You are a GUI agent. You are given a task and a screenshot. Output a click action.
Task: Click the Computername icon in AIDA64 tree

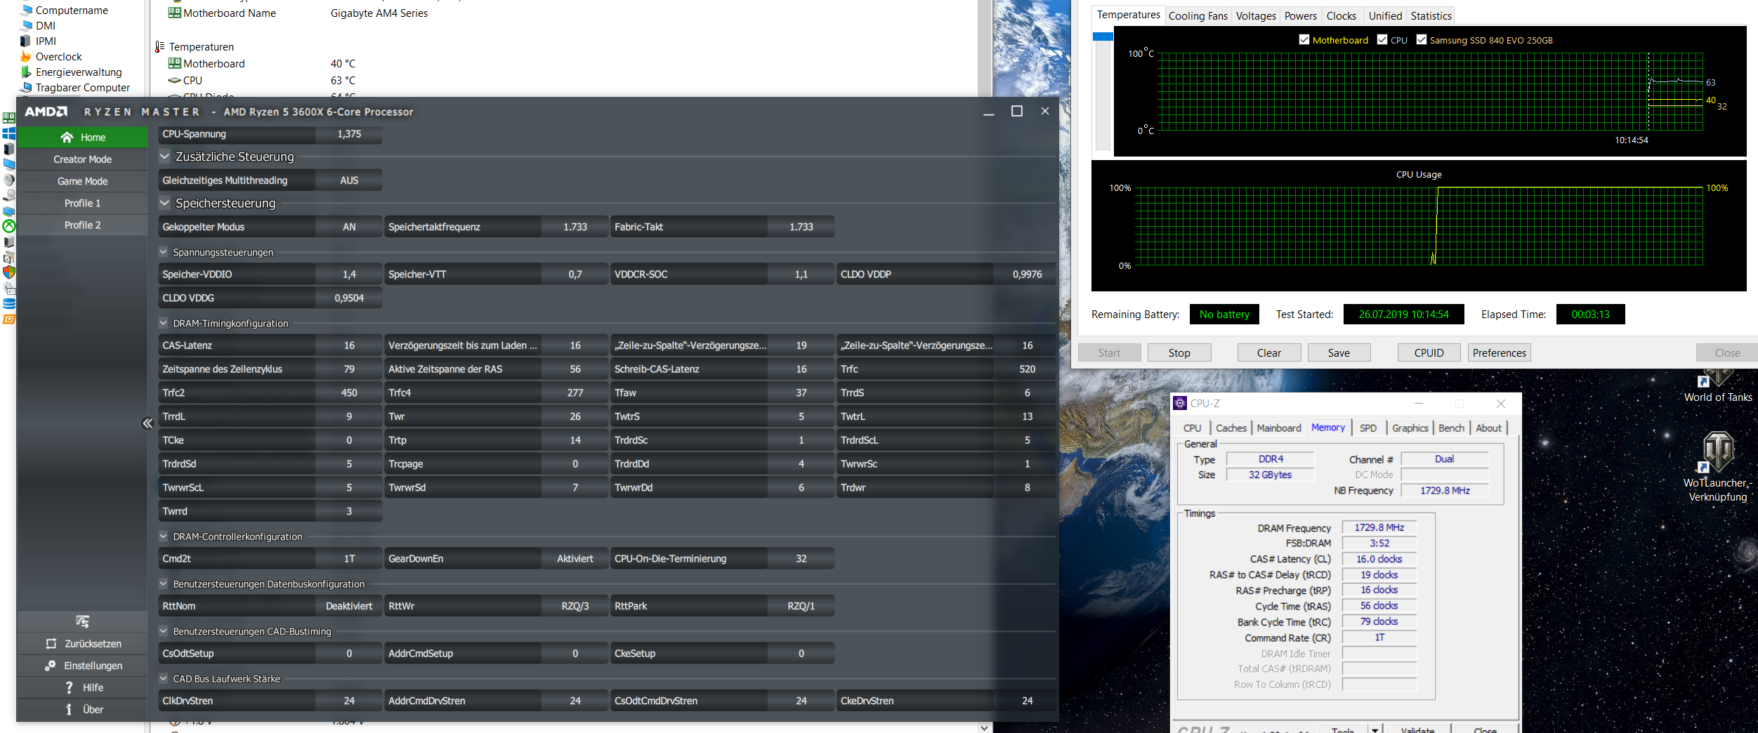(x=26, y=10)
